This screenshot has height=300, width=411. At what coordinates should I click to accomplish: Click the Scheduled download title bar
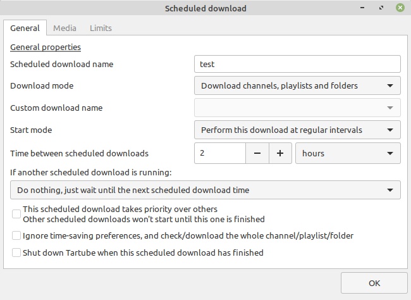coord(205,8)
